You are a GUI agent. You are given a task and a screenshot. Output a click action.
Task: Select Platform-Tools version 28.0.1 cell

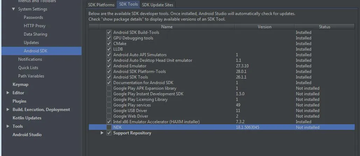click(x=241, y=72)
